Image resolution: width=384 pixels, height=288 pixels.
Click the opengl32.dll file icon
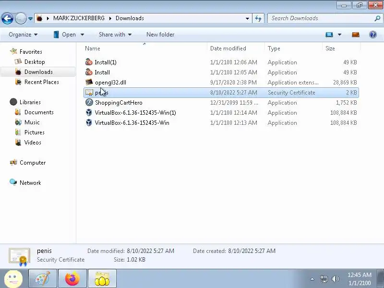[x=89, y=82]
